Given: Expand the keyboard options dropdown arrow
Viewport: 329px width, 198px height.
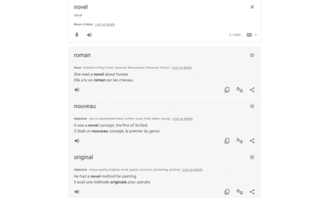Looking at the screenshot, I should tap(255, 35).
